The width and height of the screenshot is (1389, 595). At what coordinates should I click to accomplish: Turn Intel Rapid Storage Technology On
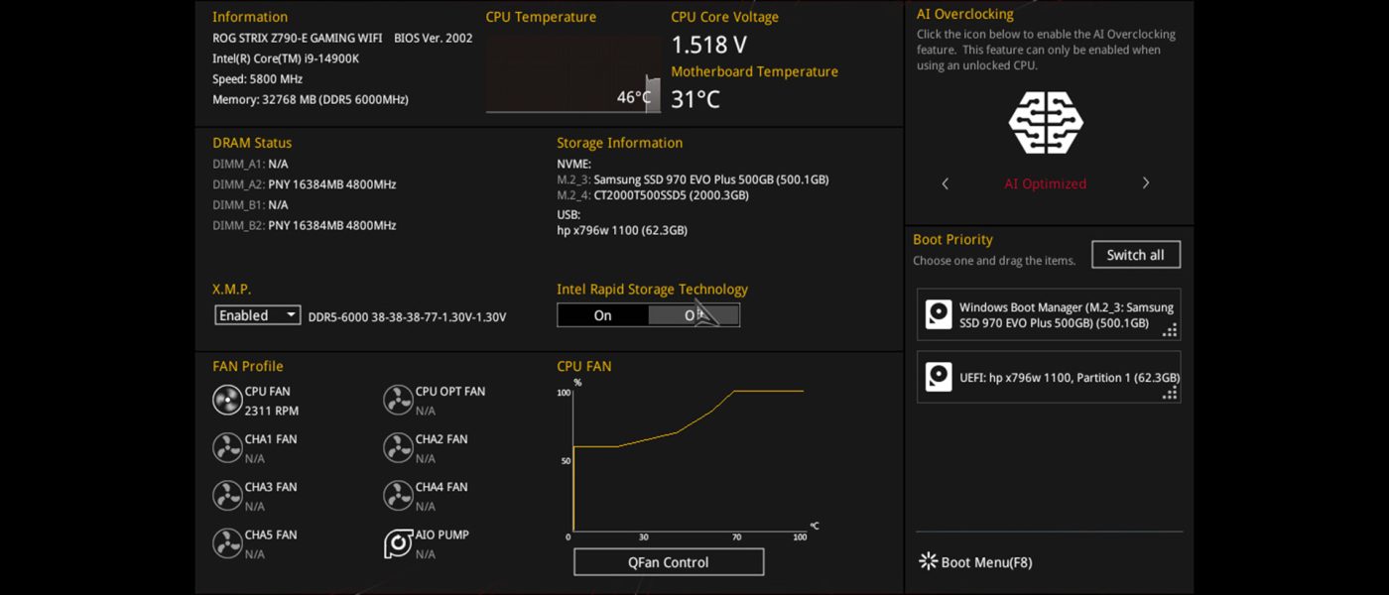click(603, 315)
